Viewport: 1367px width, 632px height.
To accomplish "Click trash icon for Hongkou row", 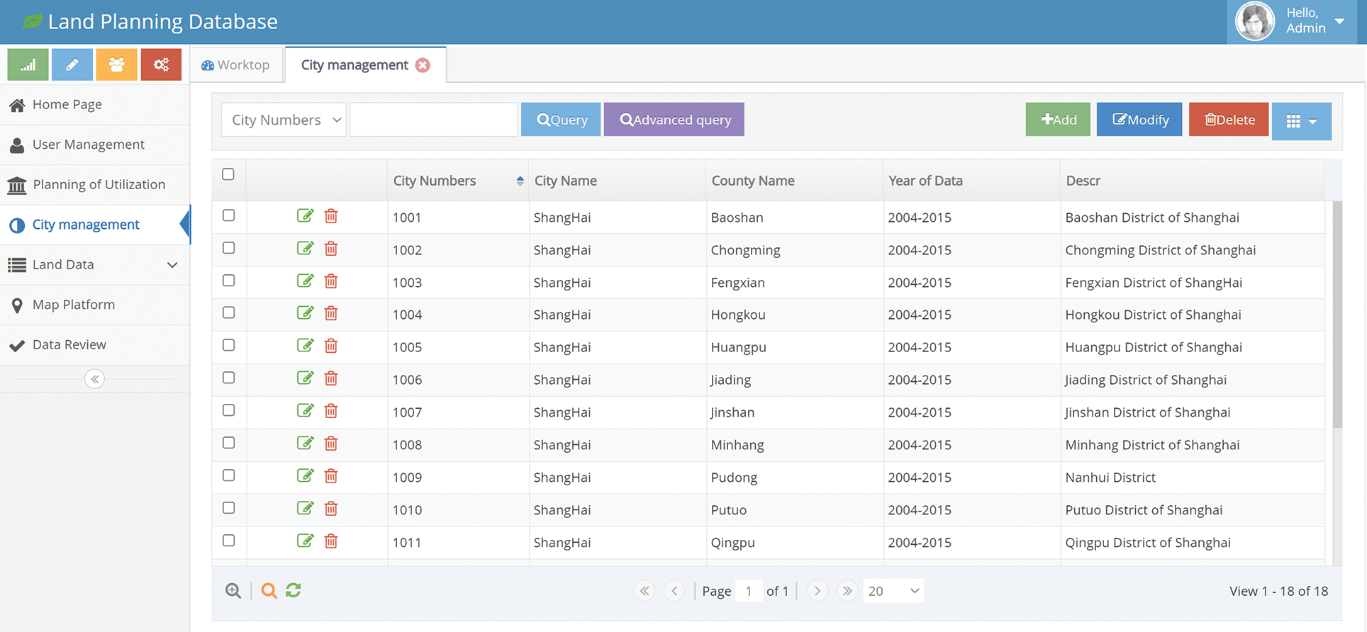I will click(331, 313).
